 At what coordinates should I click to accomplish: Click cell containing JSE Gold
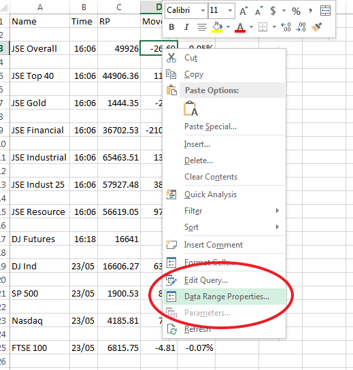[39, 103]
